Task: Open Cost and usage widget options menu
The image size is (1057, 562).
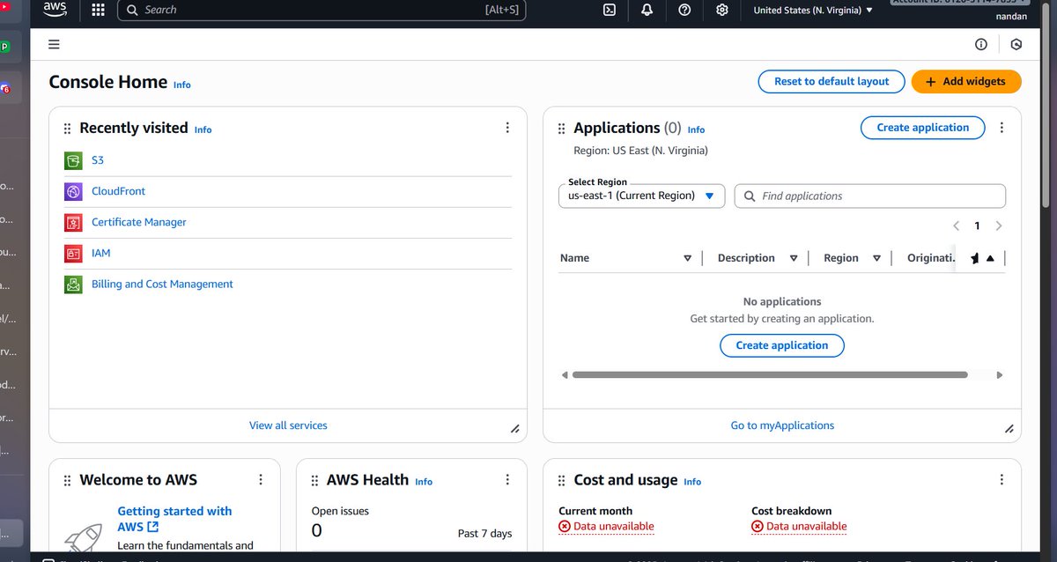Action: 1002,480
